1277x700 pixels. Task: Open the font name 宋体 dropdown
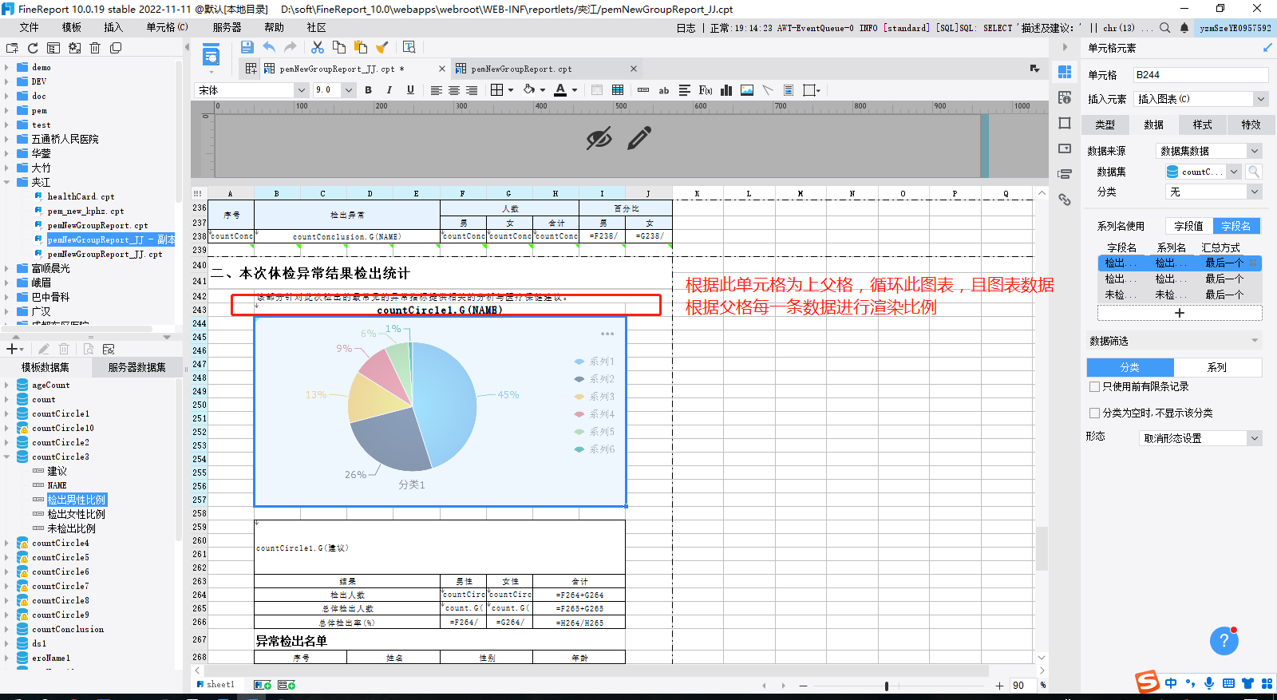302,90
